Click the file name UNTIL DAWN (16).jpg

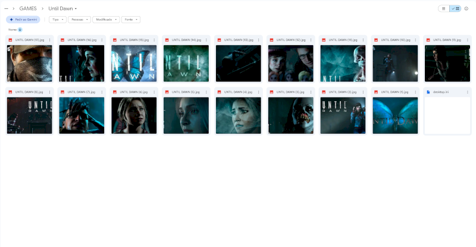click(82, 40)
